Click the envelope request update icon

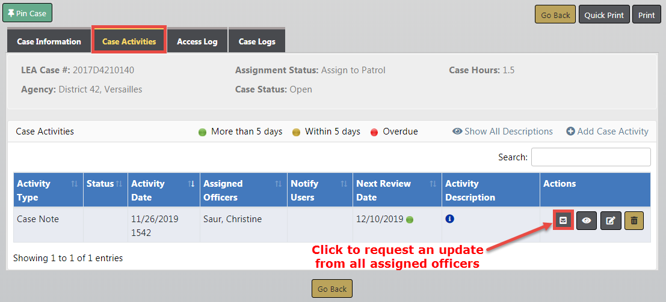563,220
